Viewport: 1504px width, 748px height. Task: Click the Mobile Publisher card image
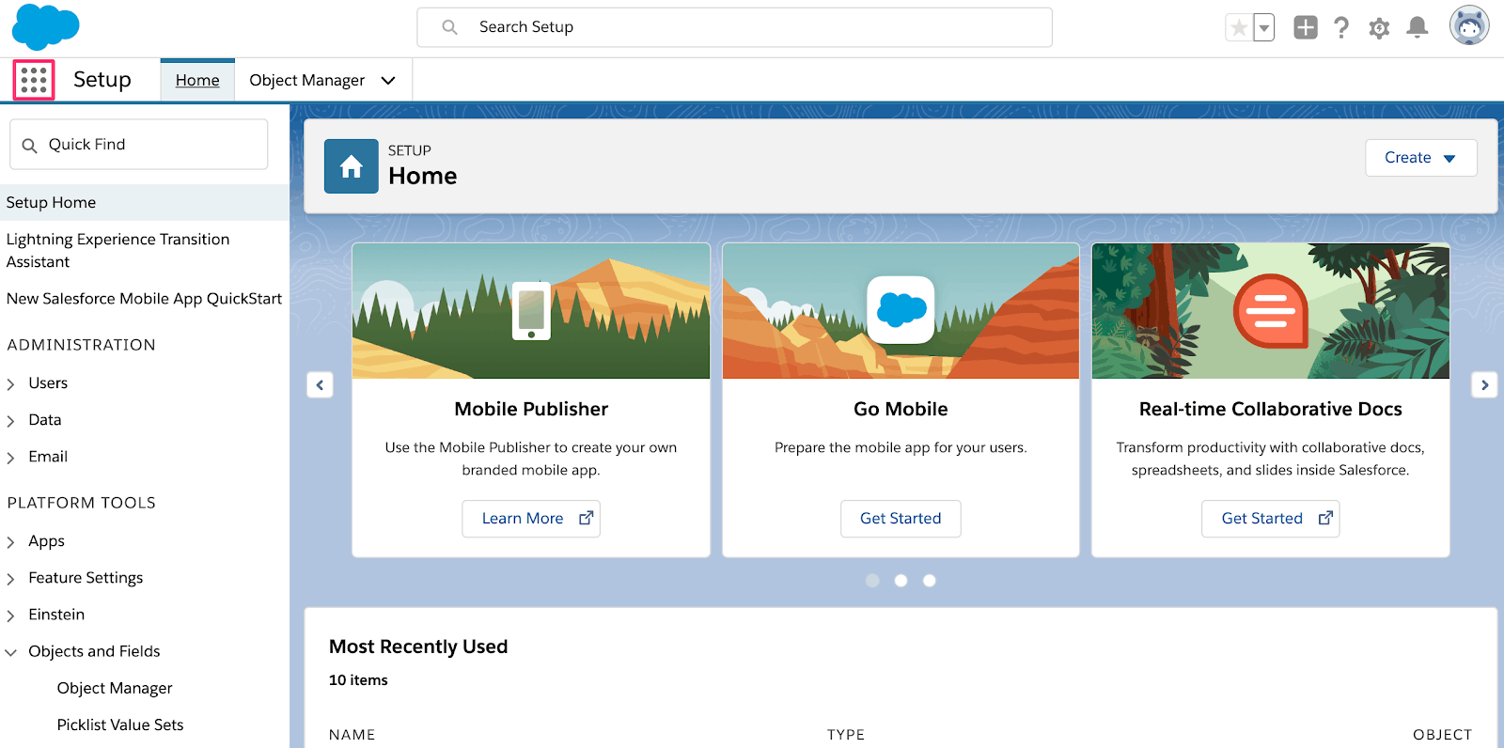[531, 311]
